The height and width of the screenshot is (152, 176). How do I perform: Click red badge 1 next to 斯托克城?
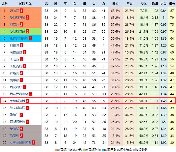point(24,66)
